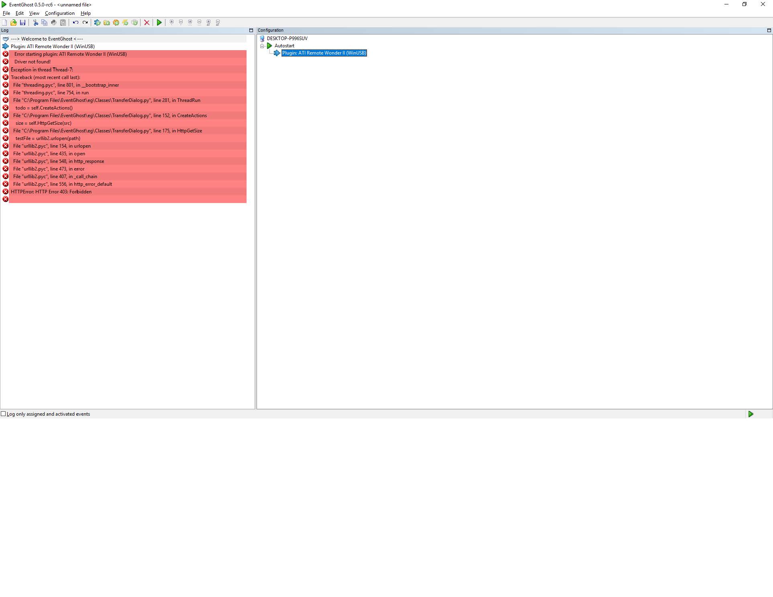Image resolution: width=773 pixels, height=597 pixels.
Task: Click the Add Plugin toolbar icon
Action: tap(97, 22)
